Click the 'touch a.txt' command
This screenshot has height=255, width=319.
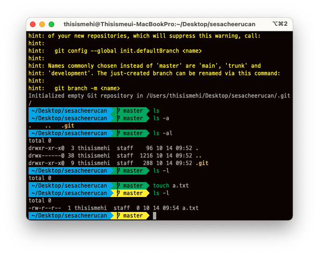[x=171, y=186]
